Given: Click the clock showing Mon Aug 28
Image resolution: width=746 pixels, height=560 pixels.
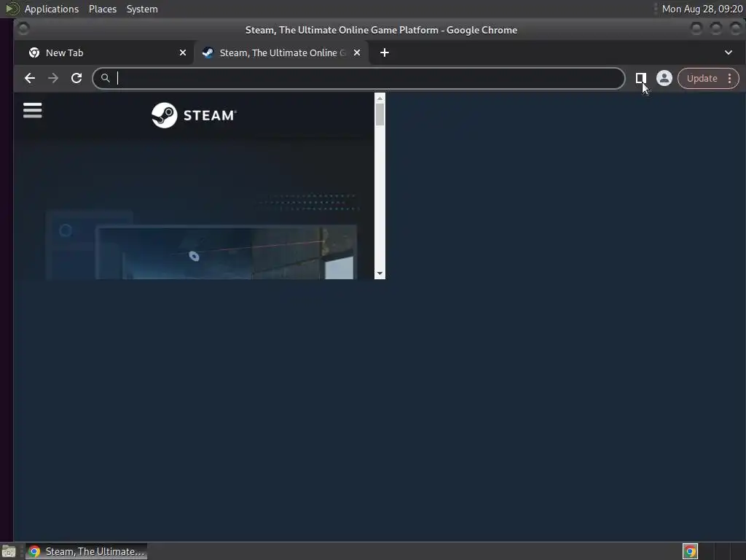Looking at the screenshot, I should click(702, 9).
